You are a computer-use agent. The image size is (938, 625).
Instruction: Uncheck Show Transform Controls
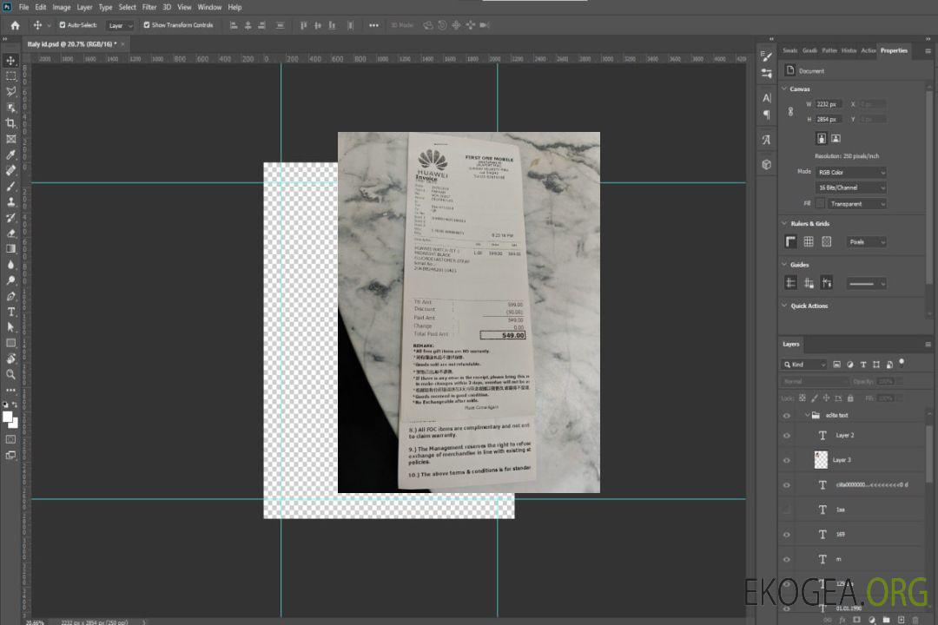(x=147, y=25)
